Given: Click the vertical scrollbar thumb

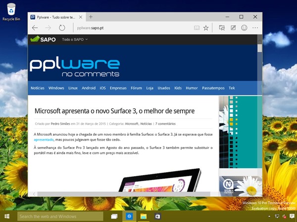Looking at the screenshot, I should click(x=260, y=48).
